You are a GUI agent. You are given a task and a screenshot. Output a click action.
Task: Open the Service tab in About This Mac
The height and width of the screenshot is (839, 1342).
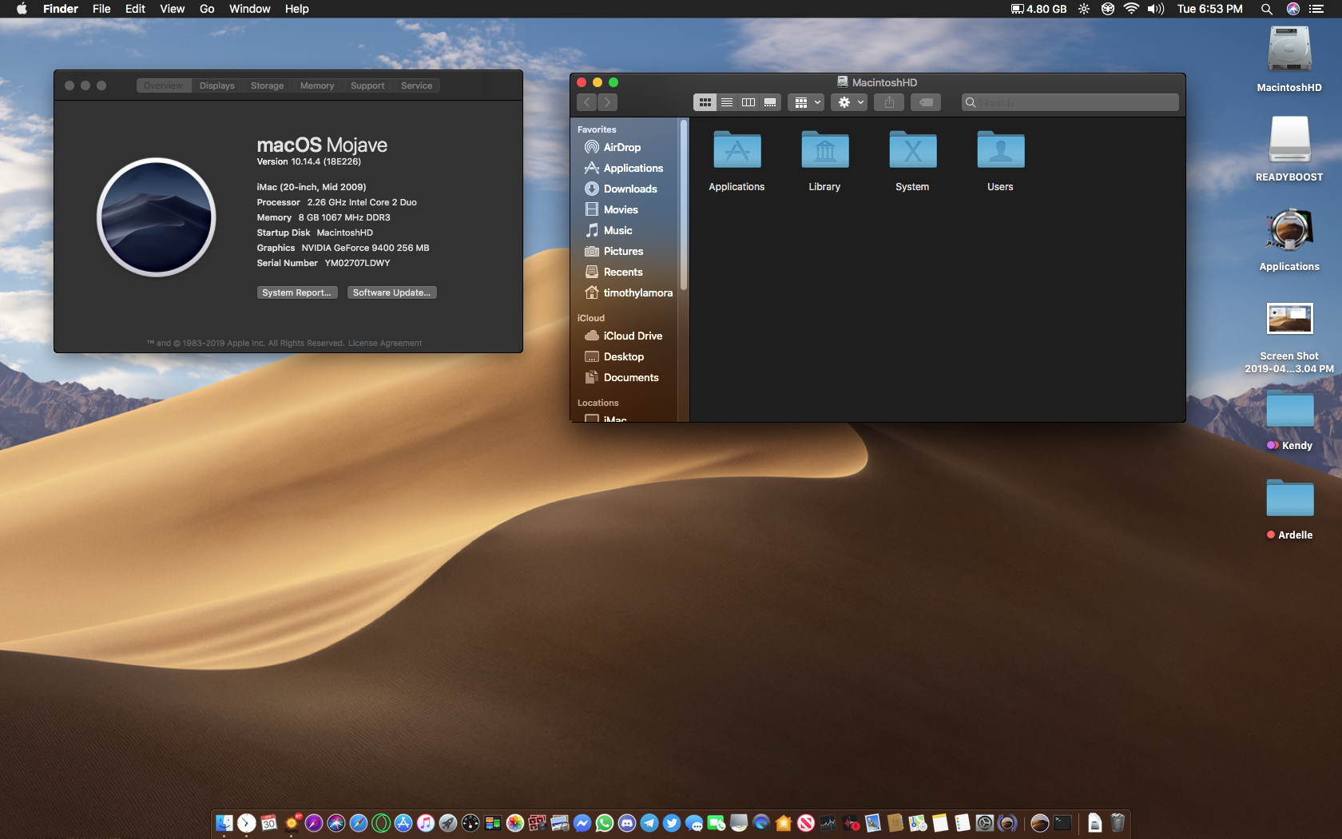click(416, 85)
